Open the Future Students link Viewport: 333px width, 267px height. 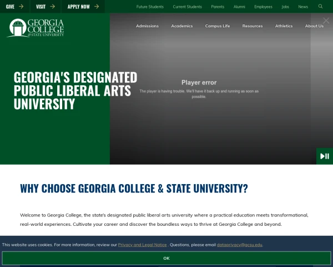[x=150, y=7]
